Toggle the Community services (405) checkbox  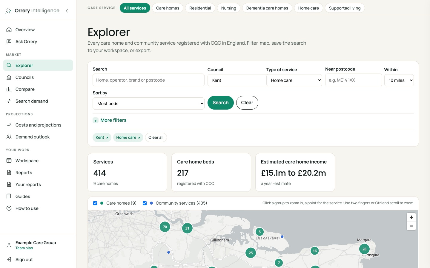145,203
